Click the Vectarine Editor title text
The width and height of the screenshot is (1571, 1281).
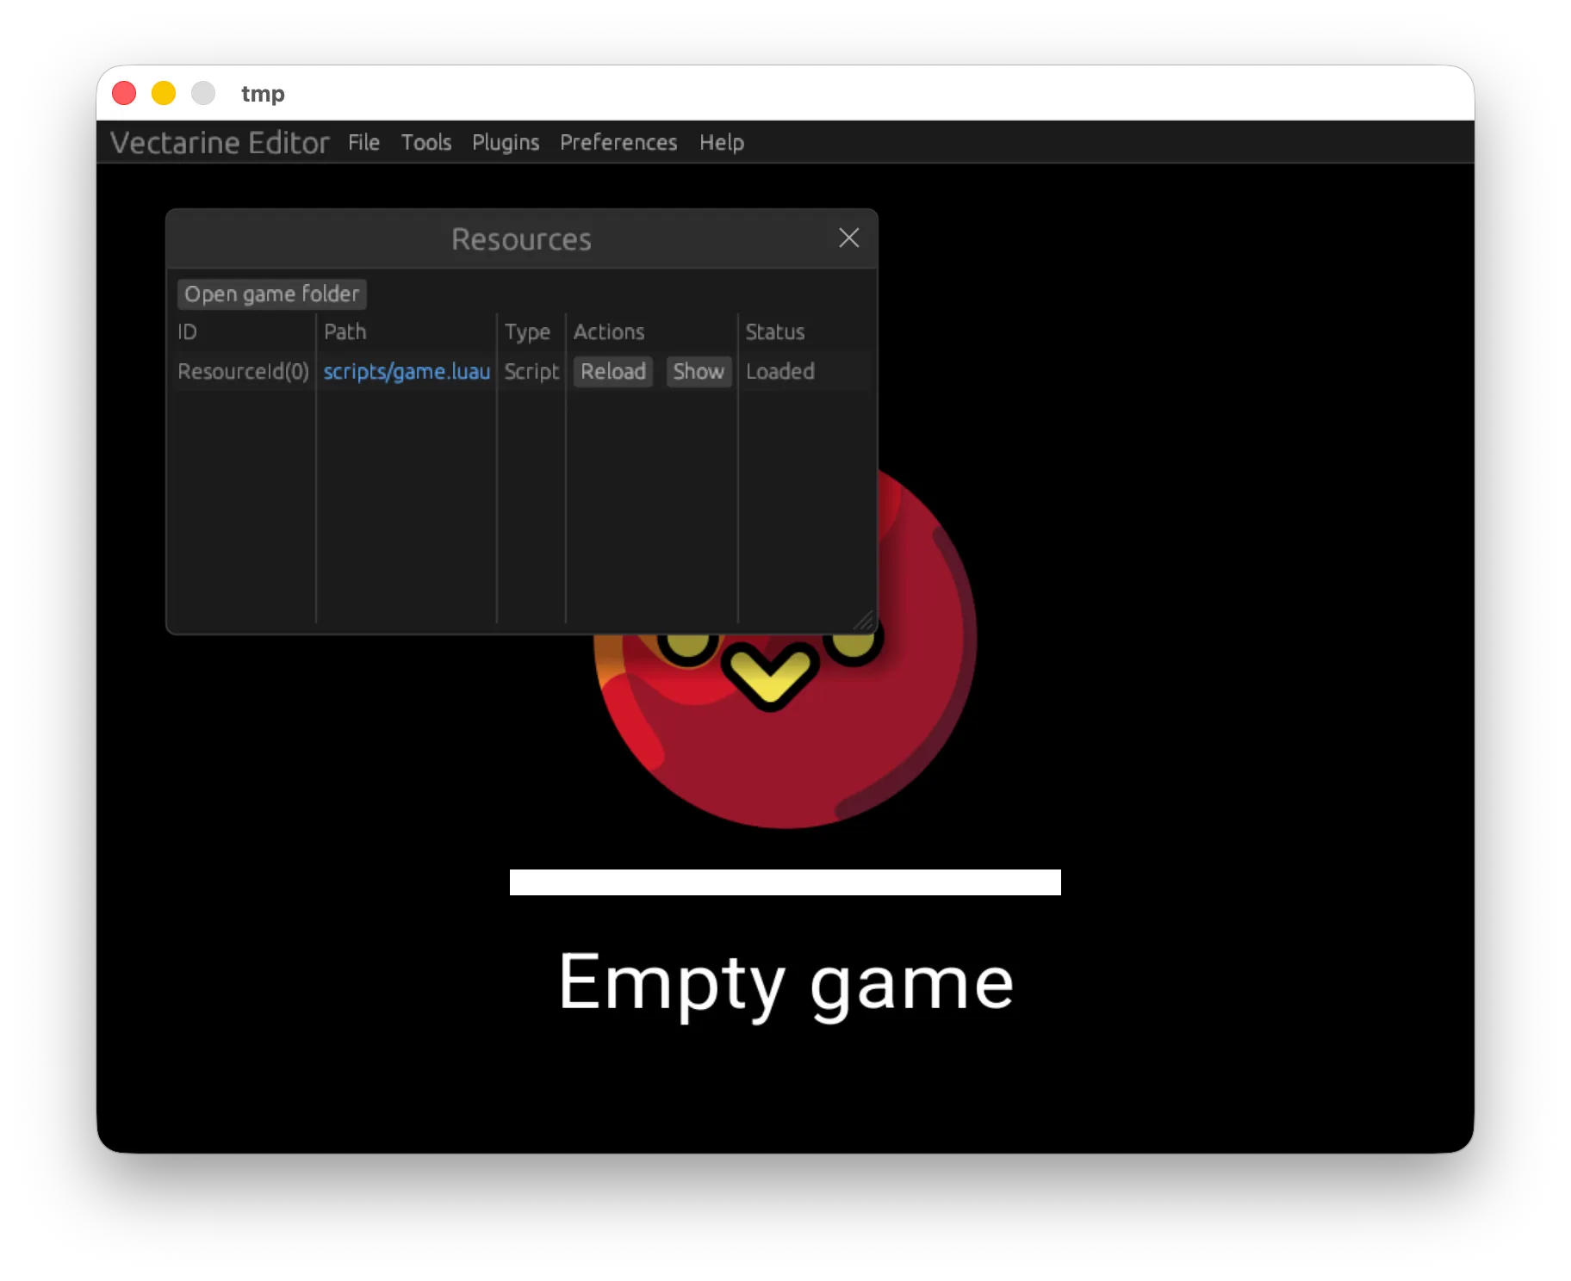(220, 142)
